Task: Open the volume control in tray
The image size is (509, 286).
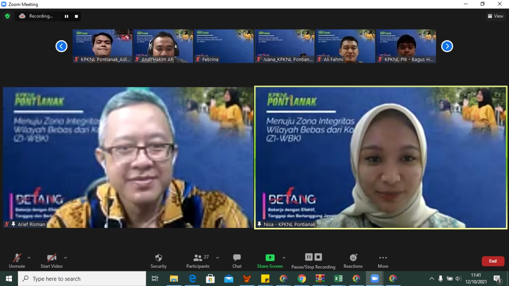Action: (x=458, y=278)
